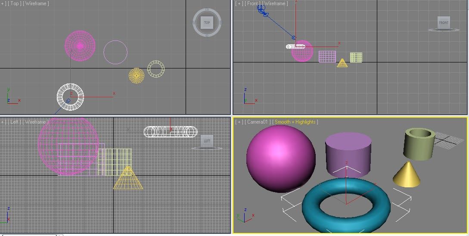Open the [+] menu of Front viewport
This screenshot has width=469, height=236.
pos(239,3)
